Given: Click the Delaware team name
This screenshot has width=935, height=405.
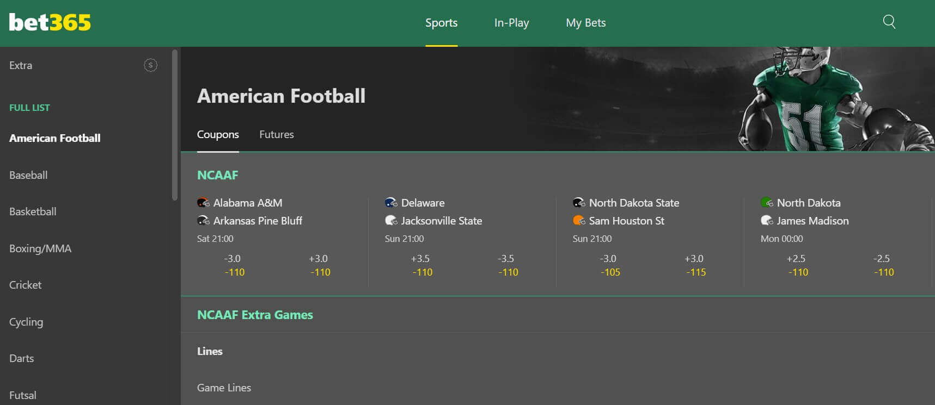Looking at the screenshot, I should click(423, 203).
